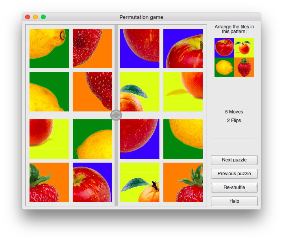Minimize the window with yellow button

(x=35, y=17)
